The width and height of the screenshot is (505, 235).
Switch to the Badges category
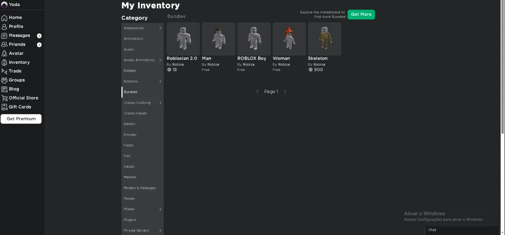[x=130, y=71]
